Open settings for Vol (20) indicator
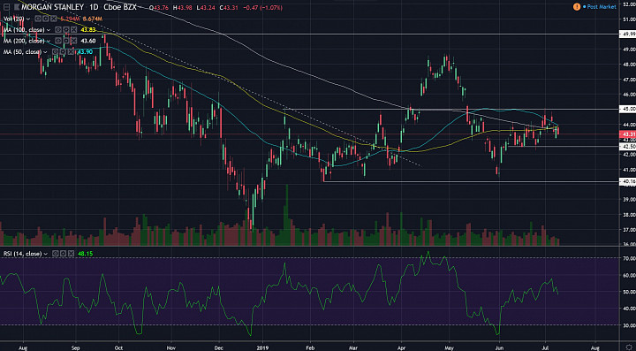The image size is (636, 351). (45, 19)
